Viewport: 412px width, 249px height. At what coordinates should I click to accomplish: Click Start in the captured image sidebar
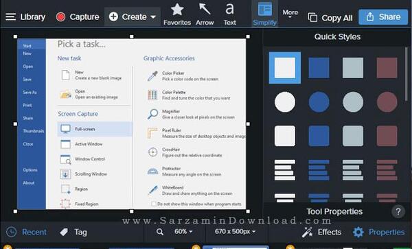(x=27, y=46)
